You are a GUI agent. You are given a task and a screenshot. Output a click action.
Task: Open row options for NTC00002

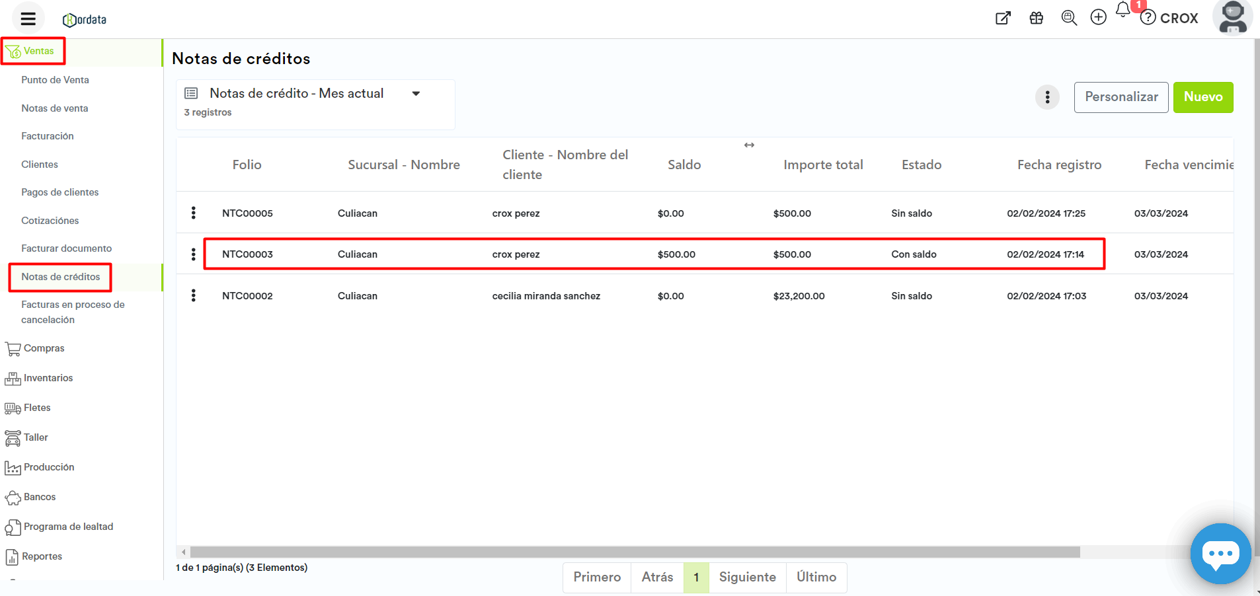point(193,295)
